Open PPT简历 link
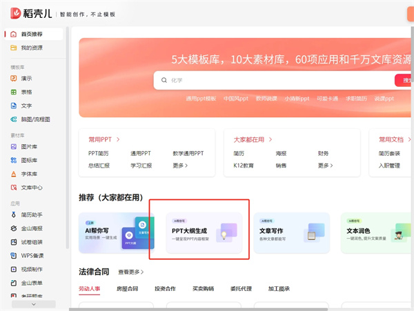The image size is (414, 311). coord(98,154)
